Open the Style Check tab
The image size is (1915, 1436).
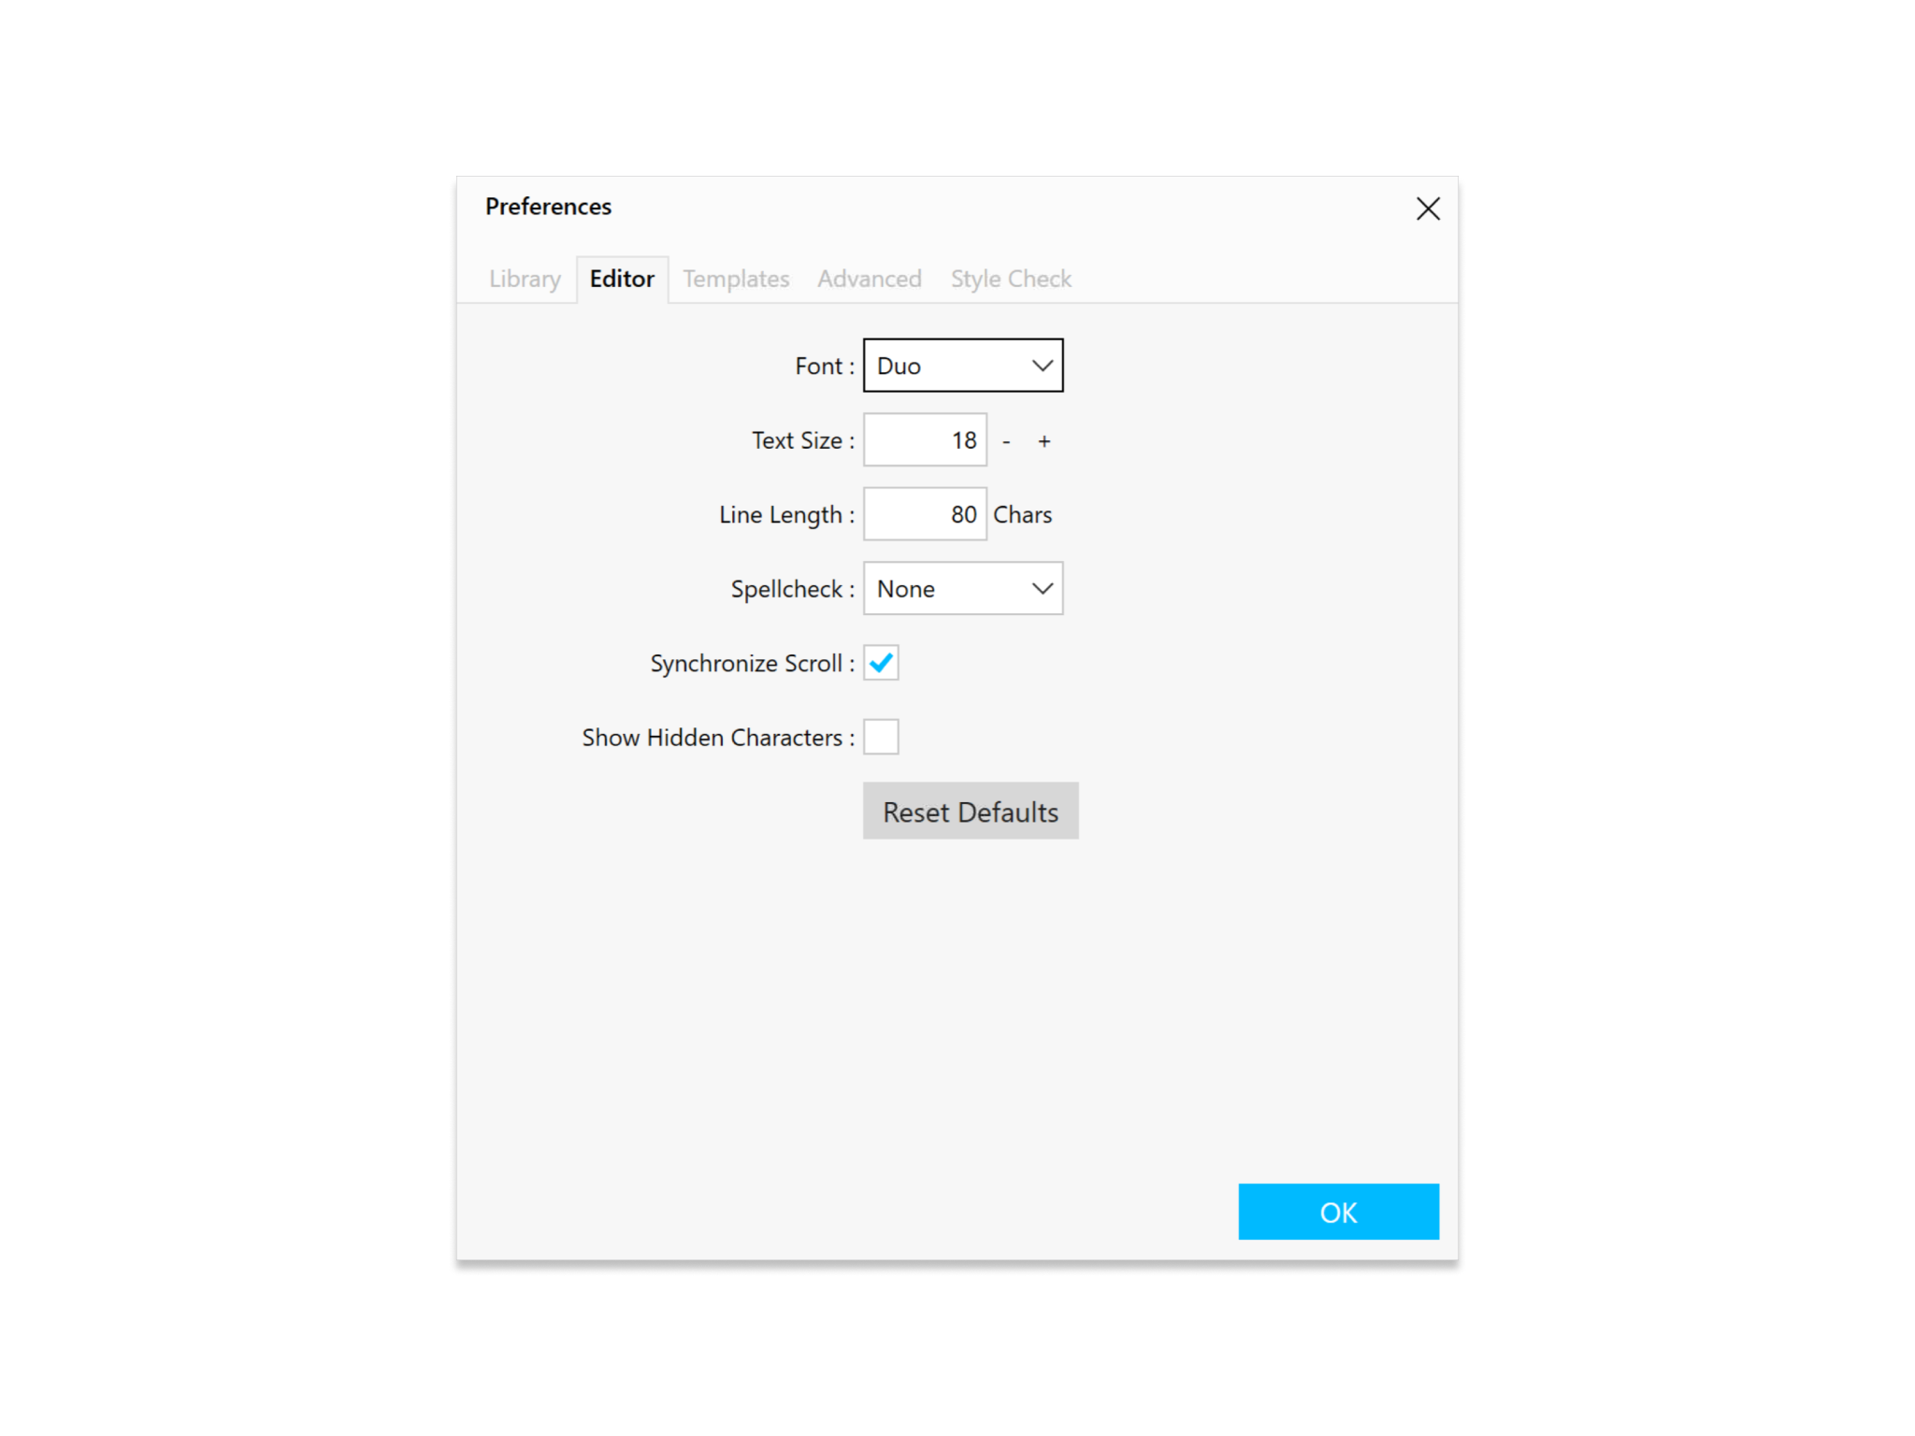pyautogui.click(x=1011, y=279)
